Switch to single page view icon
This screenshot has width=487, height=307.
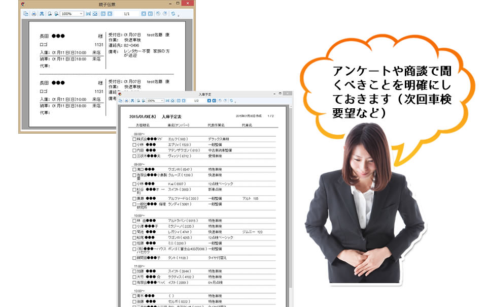(x=178, y=101)
